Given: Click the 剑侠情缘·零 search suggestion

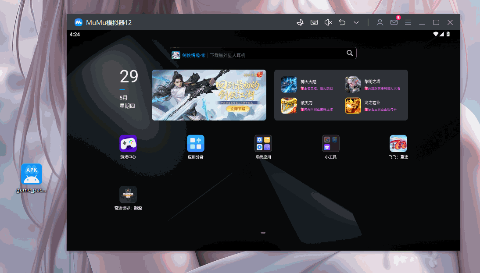Looking at the screenshot, I should 194,55.
